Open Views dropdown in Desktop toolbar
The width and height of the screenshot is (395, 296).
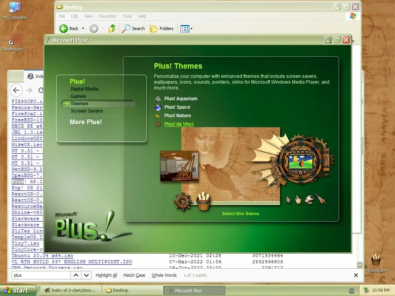[x=186, y=29]
